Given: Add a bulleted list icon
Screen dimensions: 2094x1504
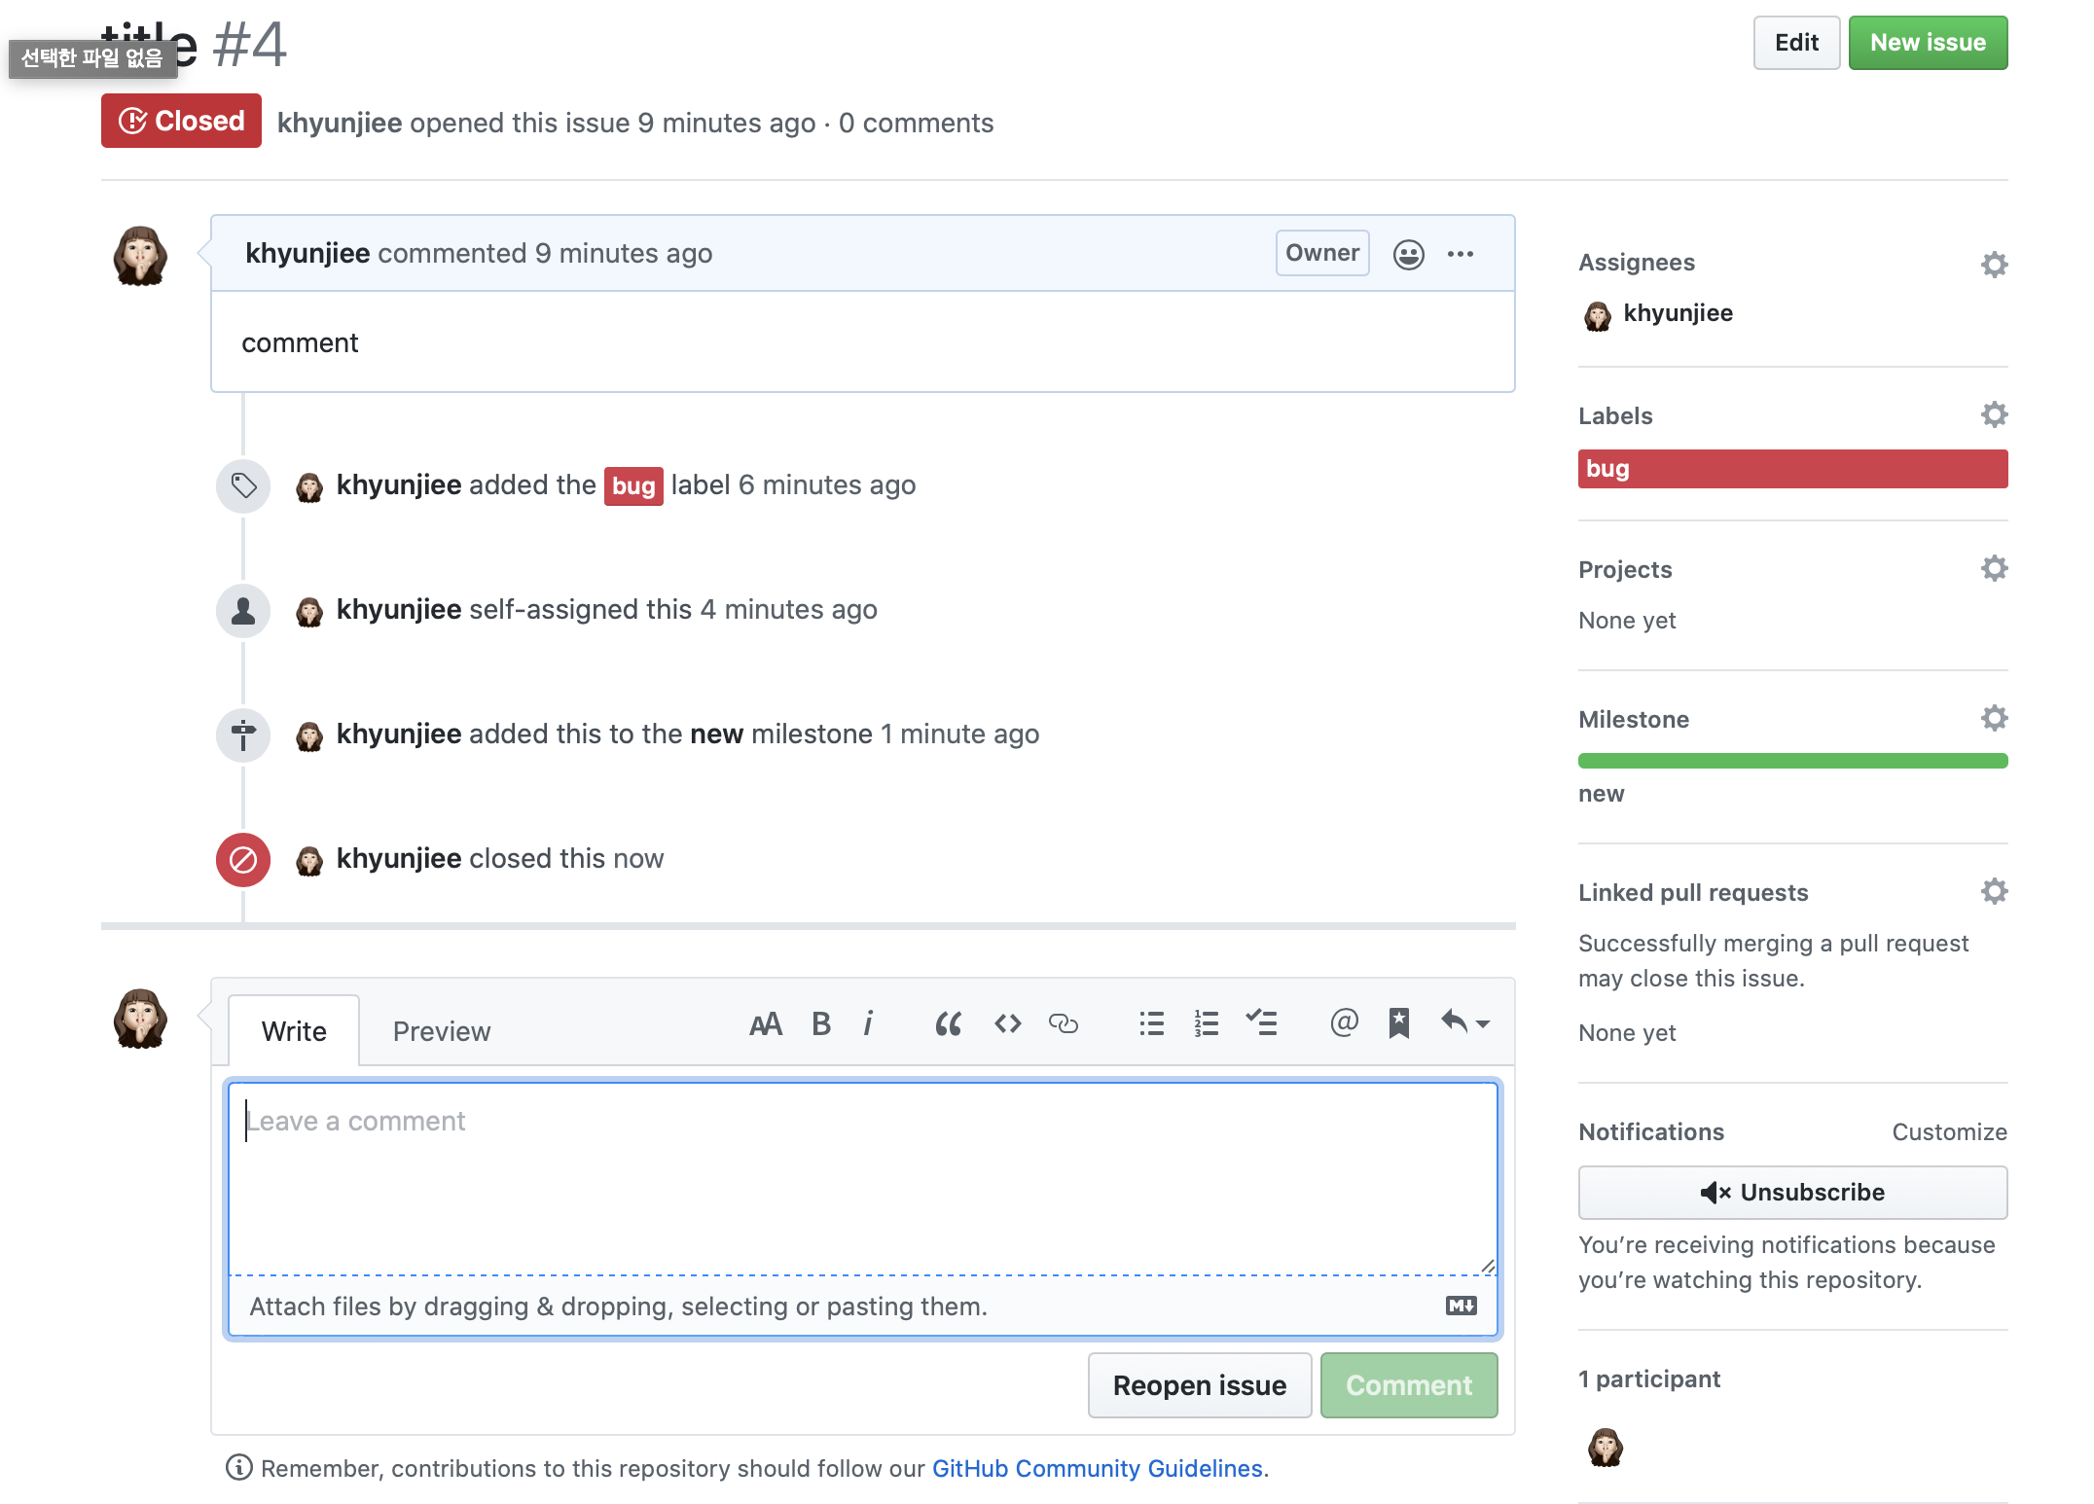Looking at the screenshot, I should 1151,1023.
